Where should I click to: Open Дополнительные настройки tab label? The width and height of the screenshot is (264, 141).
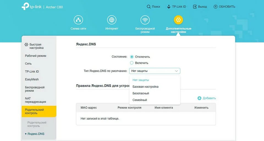click(178, 30)
